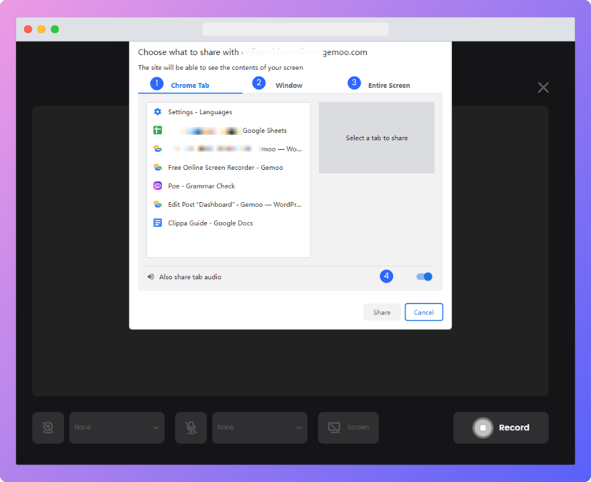Select the Google Sheets tab row
Screen dimensions: 591x482
[228, 130]
